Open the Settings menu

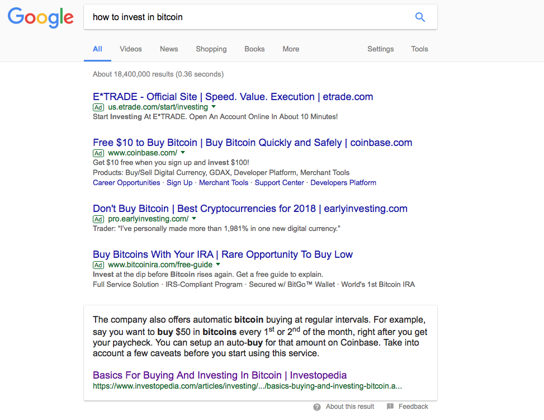click(380, 49)
